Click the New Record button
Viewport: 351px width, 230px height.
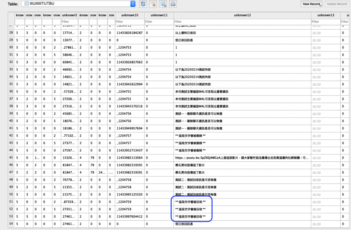311,4
